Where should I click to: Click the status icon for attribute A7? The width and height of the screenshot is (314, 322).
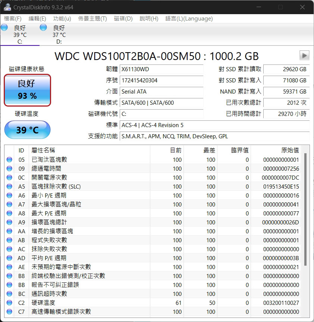[9, 204]
